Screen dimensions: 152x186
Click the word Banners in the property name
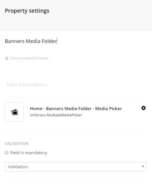(15, 41)
